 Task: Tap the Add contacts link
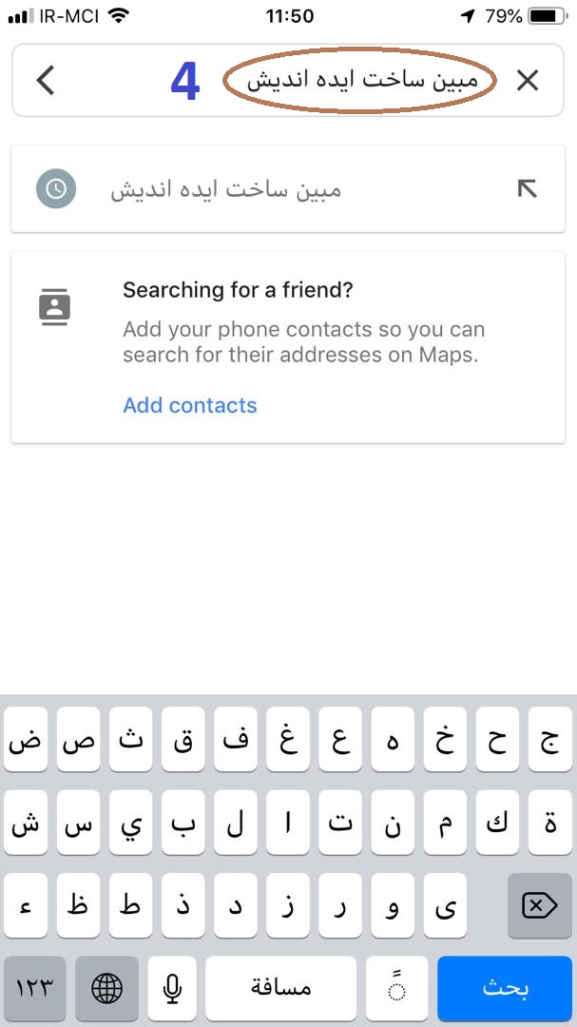[190, 405]
